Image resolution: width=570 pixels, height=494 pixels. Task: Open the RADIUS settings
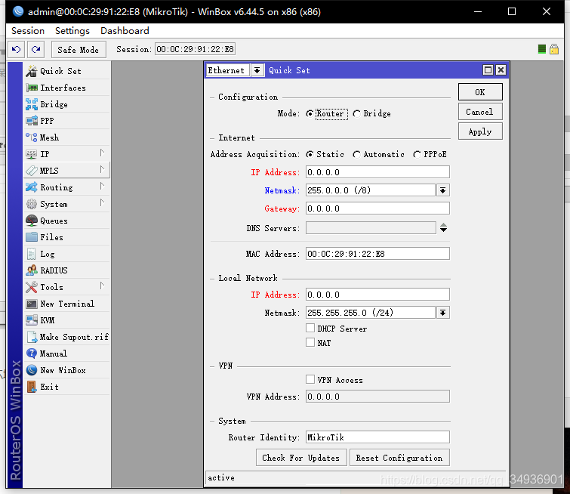tap(67, 270)
